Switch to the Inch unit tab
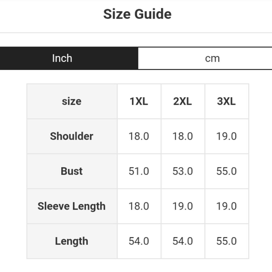The image size is (272, 272). [62, 58]
